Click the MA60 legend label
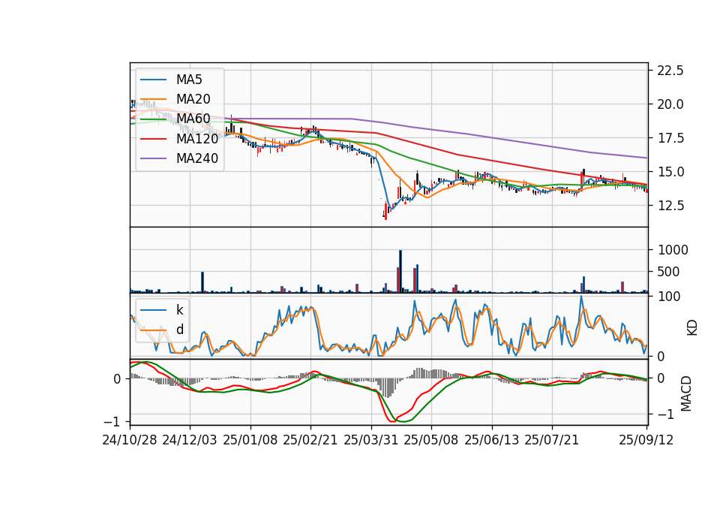The image size is (720, 518). coord(193,119)
